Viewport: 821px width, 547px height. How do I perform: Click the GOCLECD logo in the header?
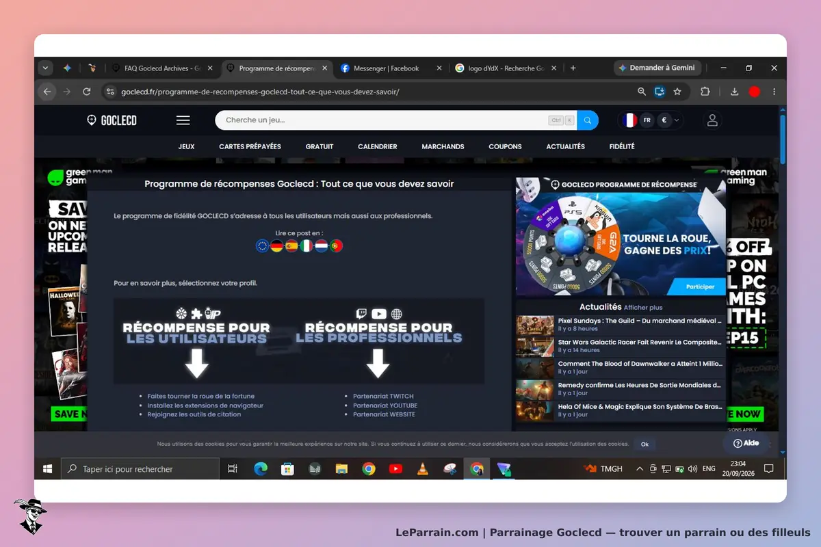[112, 120]
